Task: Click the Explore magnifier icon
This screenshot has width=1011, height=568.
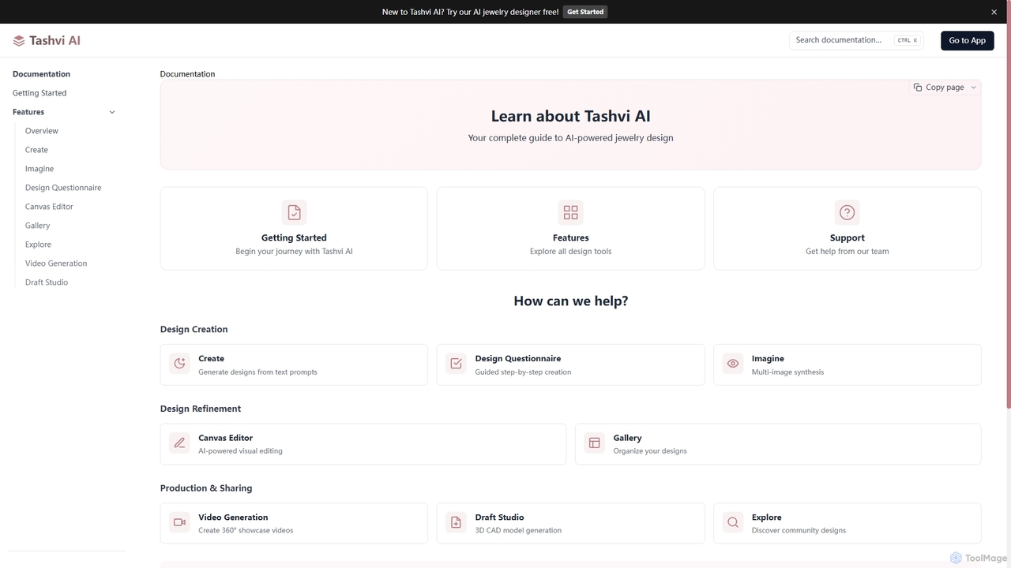Action: pos(733,522)
